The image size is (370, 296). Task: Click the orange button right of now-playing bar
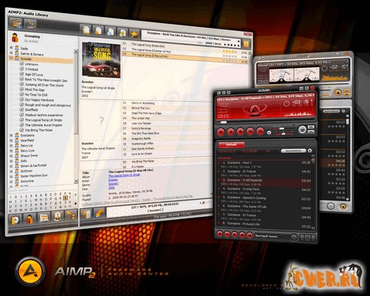[246, 44]
